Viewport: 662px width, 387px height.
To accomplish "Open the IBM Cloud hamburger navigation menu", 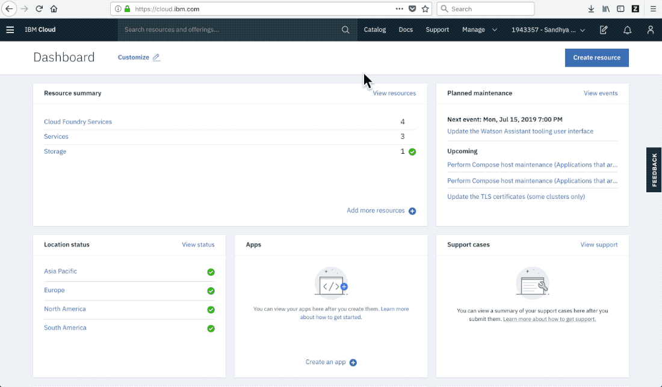I will (x=10, y=29).
